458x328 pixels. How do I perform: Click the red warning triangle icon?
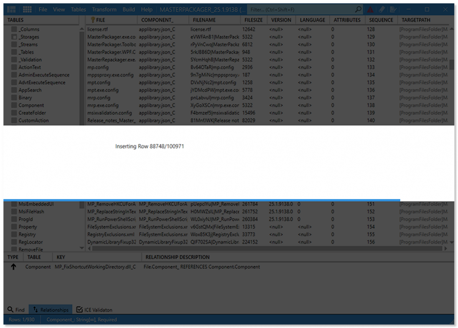pos(371,9)
